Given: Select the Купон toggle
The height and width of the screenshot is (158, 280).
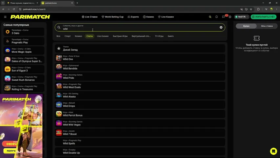Looking at the screenshot, I should click(x=246, y=26).
